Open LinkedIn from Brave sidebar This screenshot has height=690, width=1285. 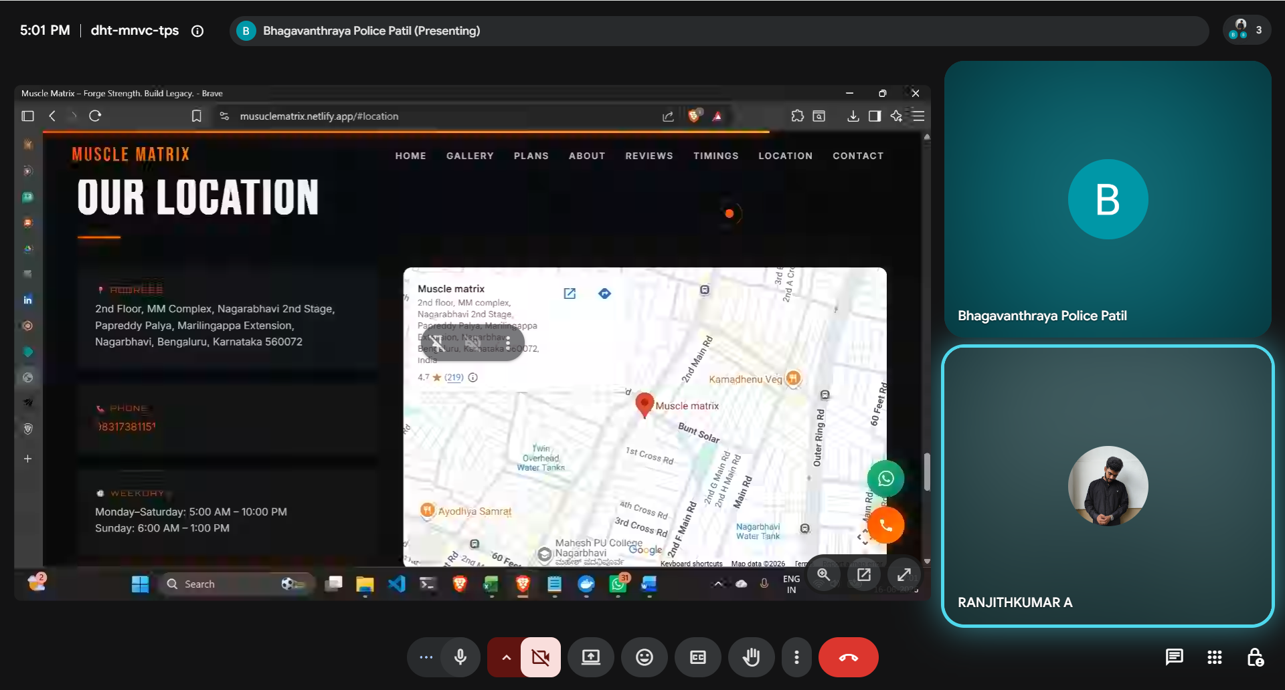(27, 300)
